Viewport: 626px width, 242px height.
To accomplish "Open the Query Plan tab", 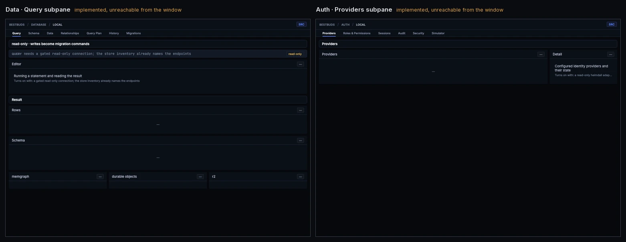I will coord(94,33).
